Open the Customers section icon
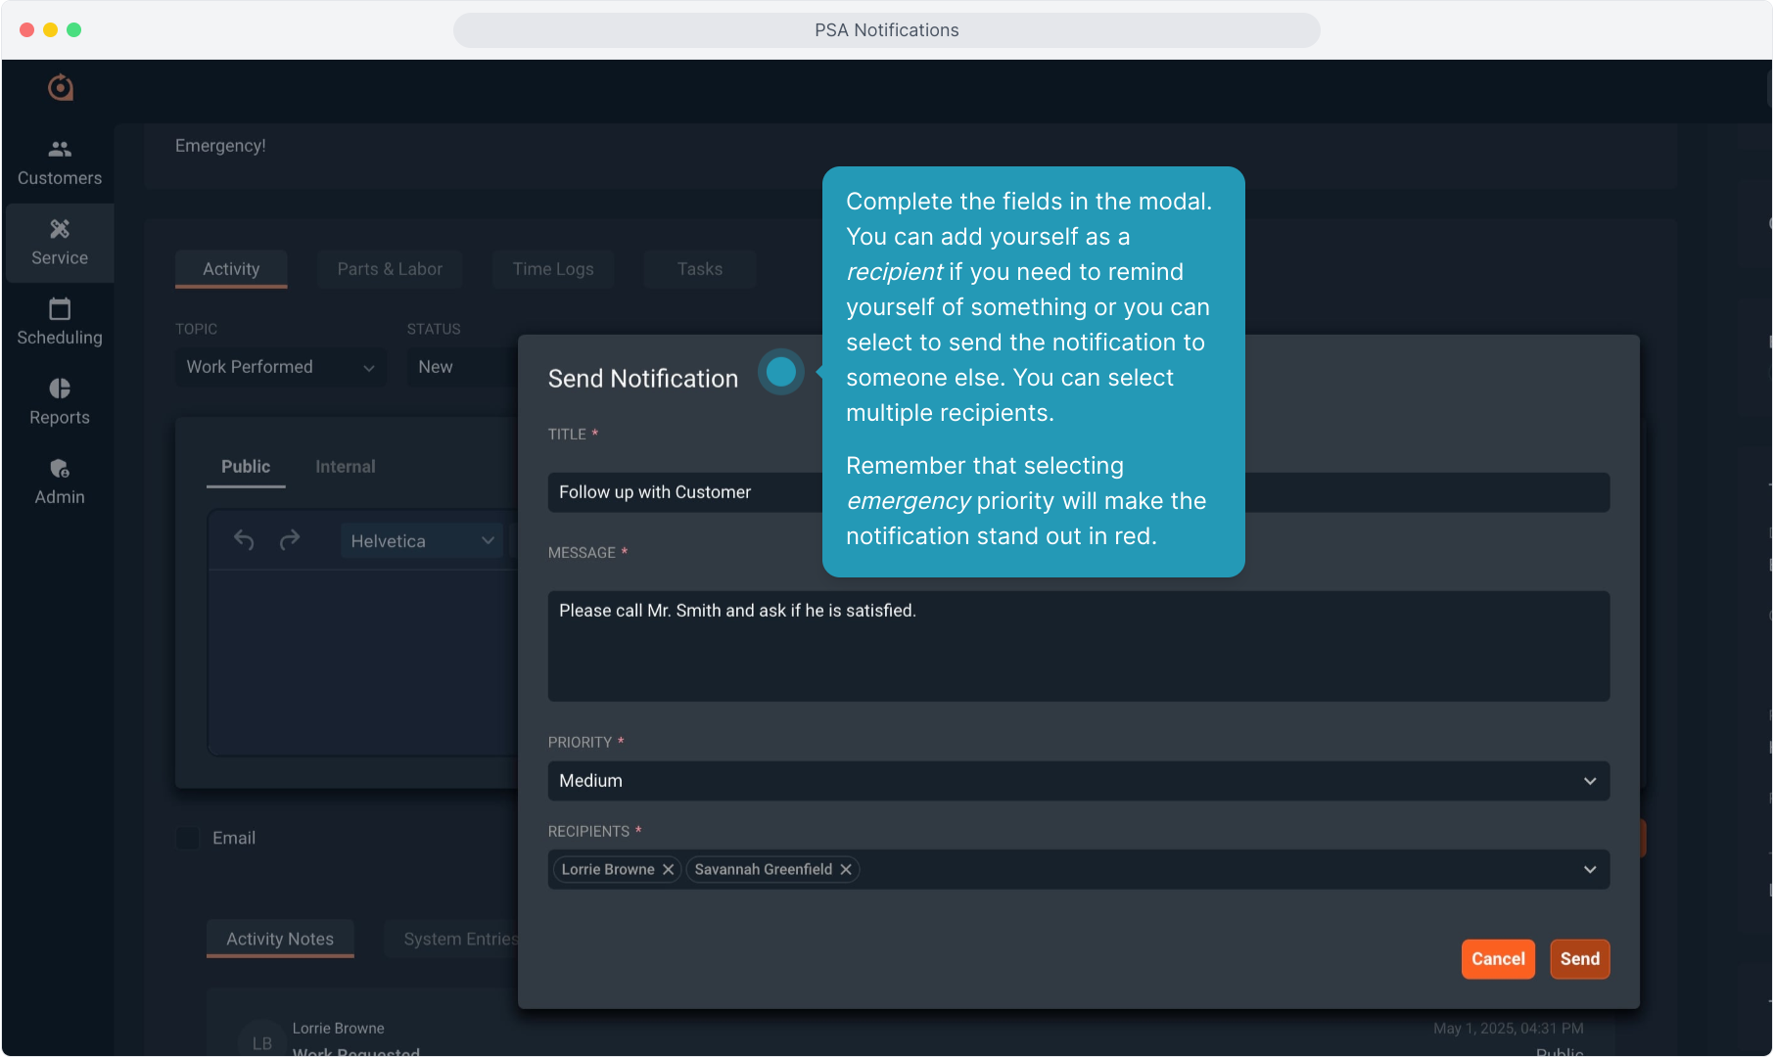1774x1057 pixels. tap(60, 149)
